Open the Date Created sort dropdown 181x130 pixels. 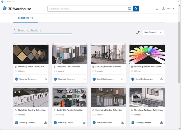[153, 32]
